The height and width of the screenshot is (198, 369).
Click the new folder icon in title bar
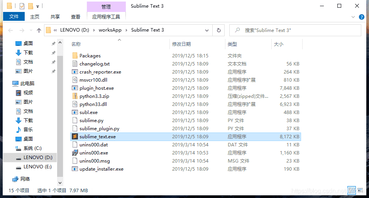point(30,6)
